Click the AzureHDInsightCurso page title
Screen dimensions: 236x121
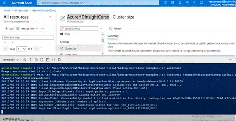pyautogui.click(x=88, y=17)
